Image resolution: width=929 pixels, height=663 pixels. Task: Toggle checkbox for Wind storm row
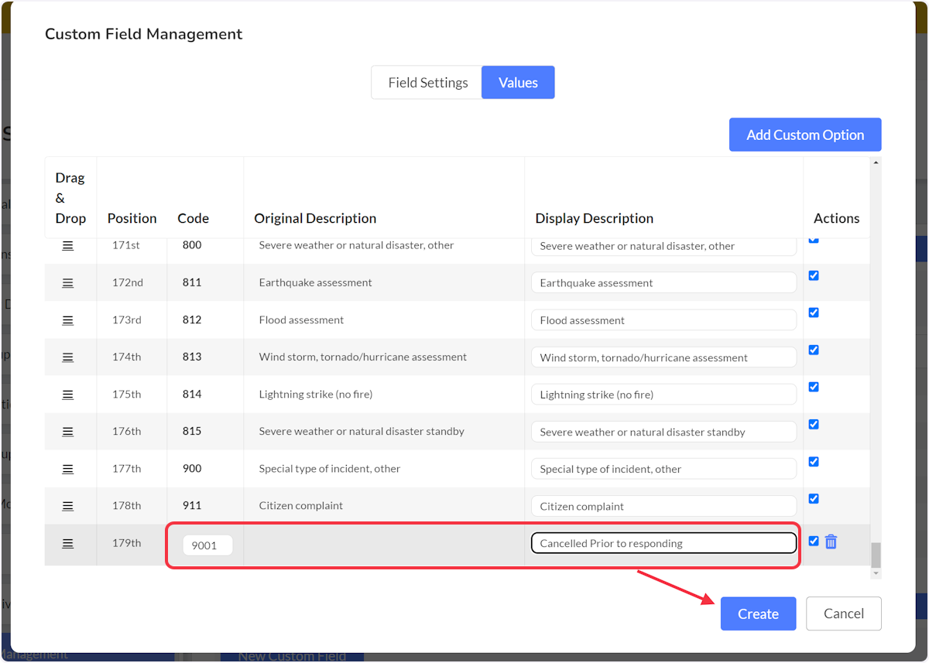(x=814, y=350)
